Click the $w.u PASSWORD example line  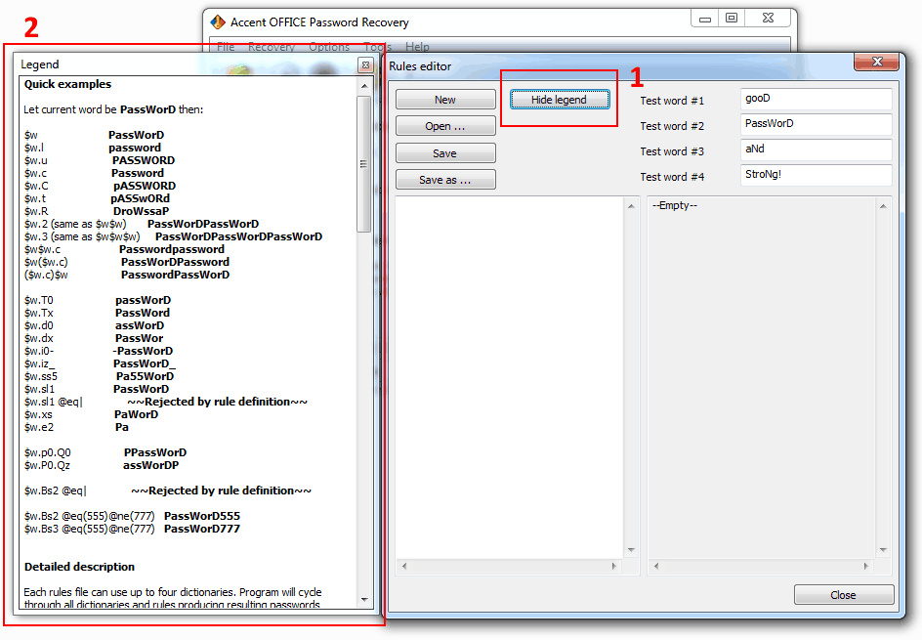coord(100,160)
